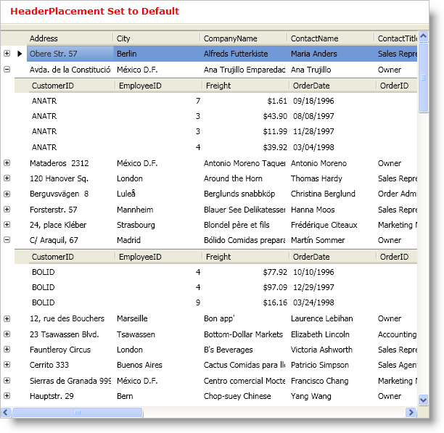
Task: Click the top OrderID child band header
Action: (397, 86)
